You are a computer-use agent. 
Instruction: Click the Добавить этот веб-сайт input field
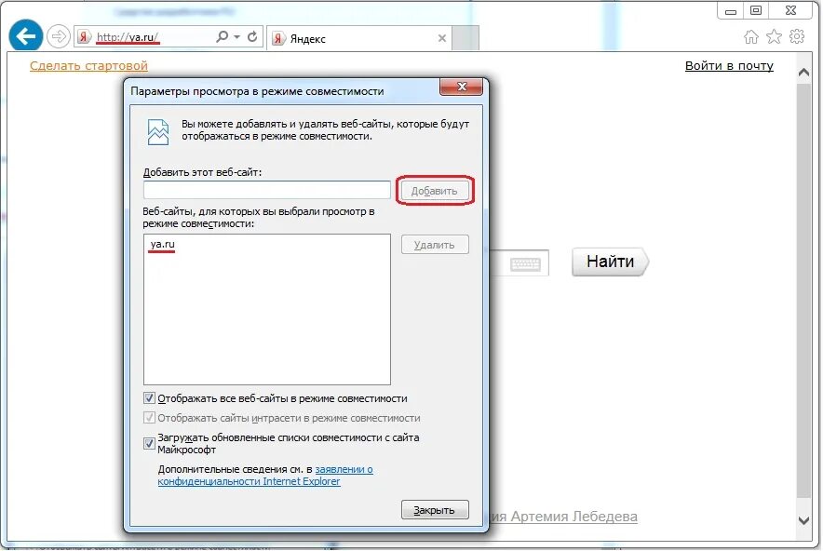point(267,190)
